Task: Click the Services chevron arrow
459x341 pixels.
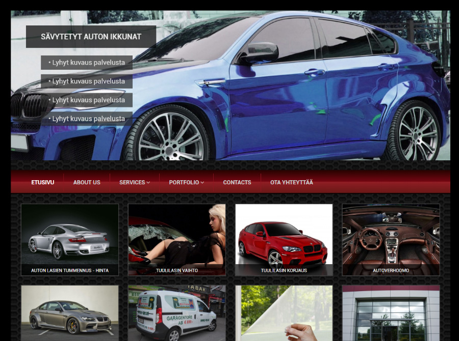Action: [x=148, y=183]
